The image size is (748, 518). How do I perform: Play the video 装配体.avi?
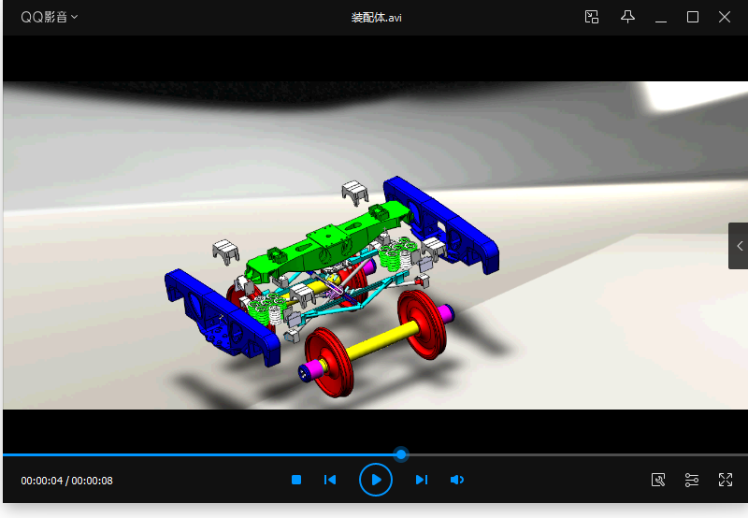(376, 480)
